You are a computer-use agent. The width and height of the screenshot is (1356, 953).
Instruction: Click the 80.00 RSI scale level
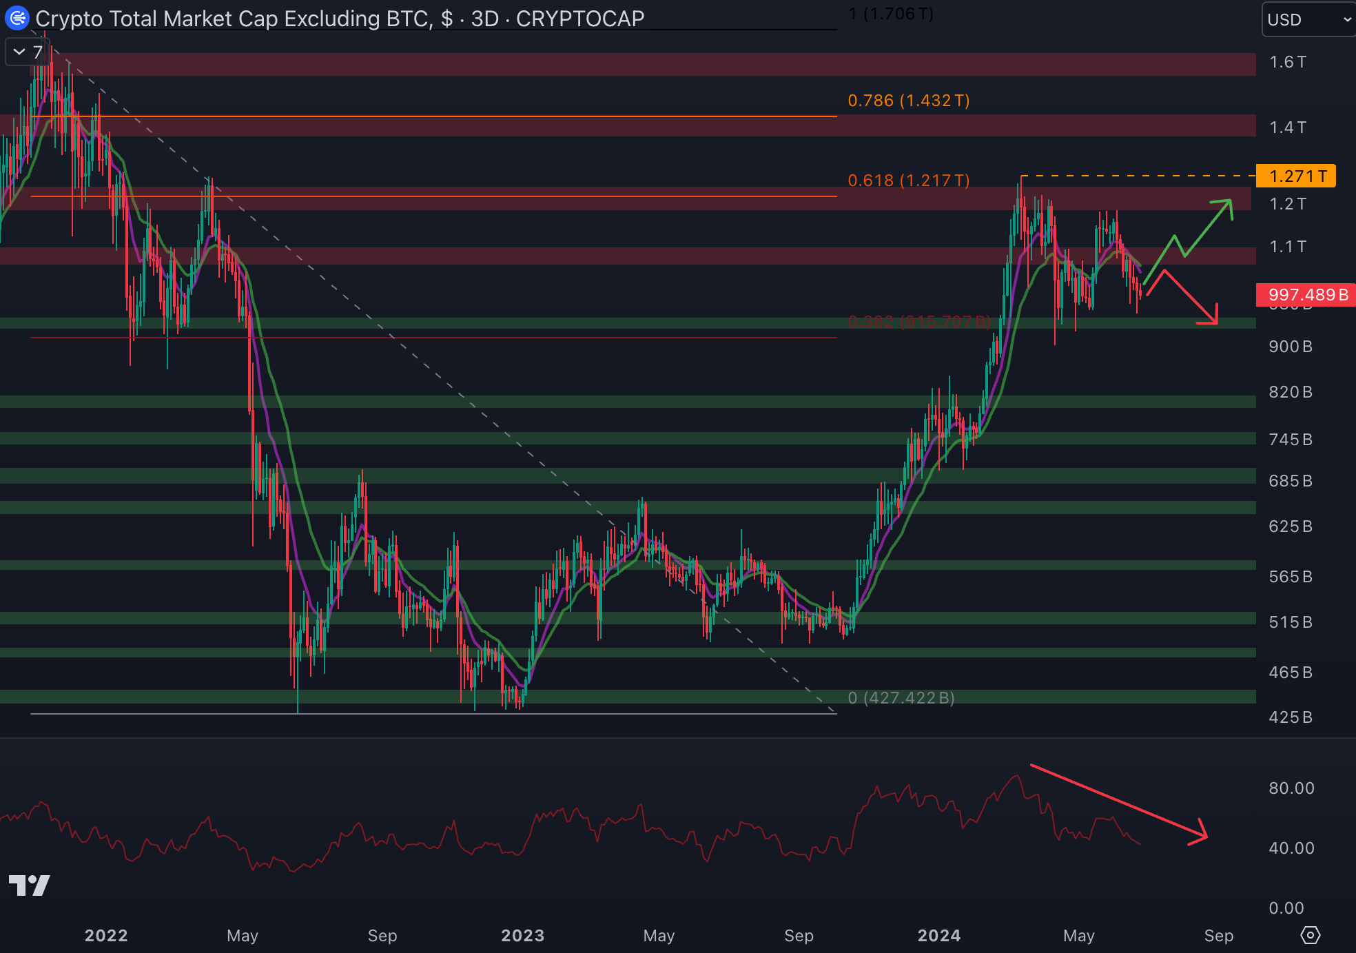click(x=1291, y=788)
